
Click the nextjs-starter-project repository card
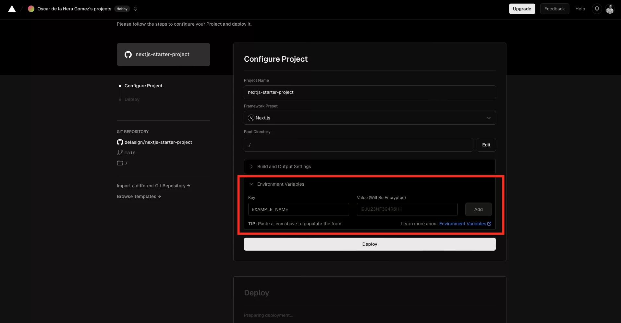point(164,55)
